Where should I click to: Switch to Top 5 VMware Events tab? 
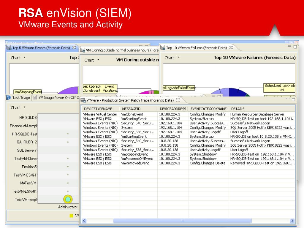point(41,48)
